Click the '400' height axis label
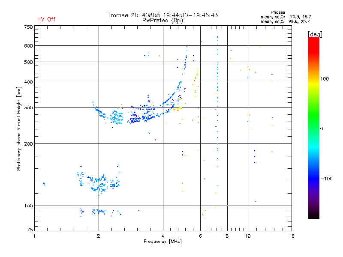 coord(28,82)
